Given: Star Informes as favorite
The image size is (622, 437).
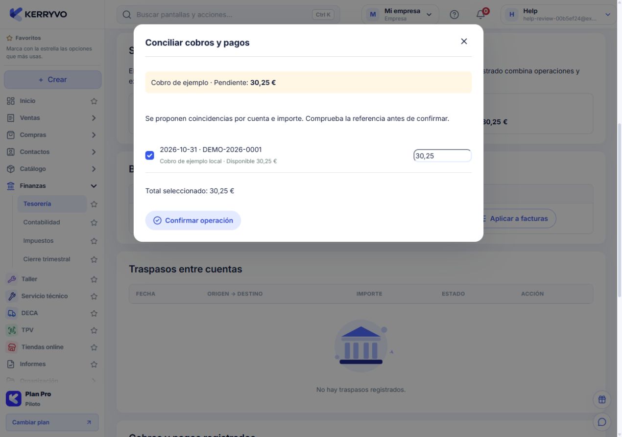Looking at the screenshot, I should coord(94,365).
